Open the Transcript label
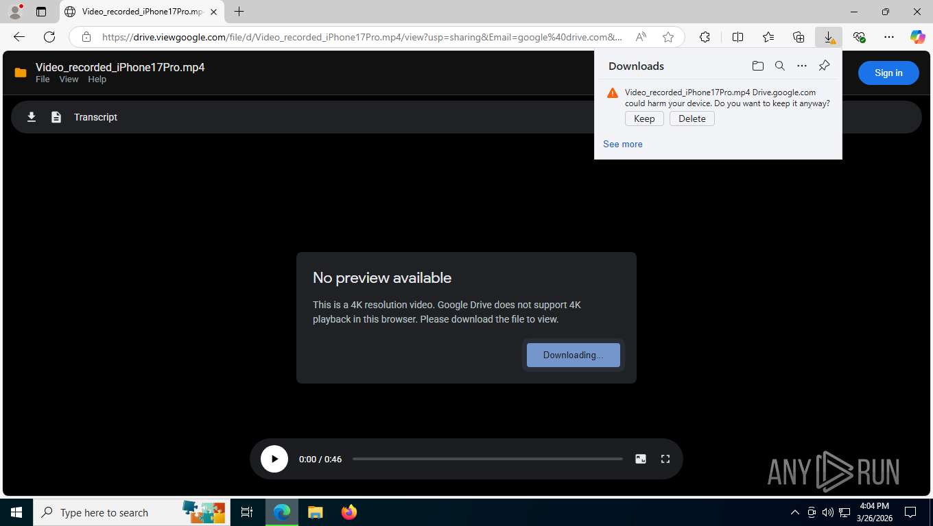 point(95,117)
